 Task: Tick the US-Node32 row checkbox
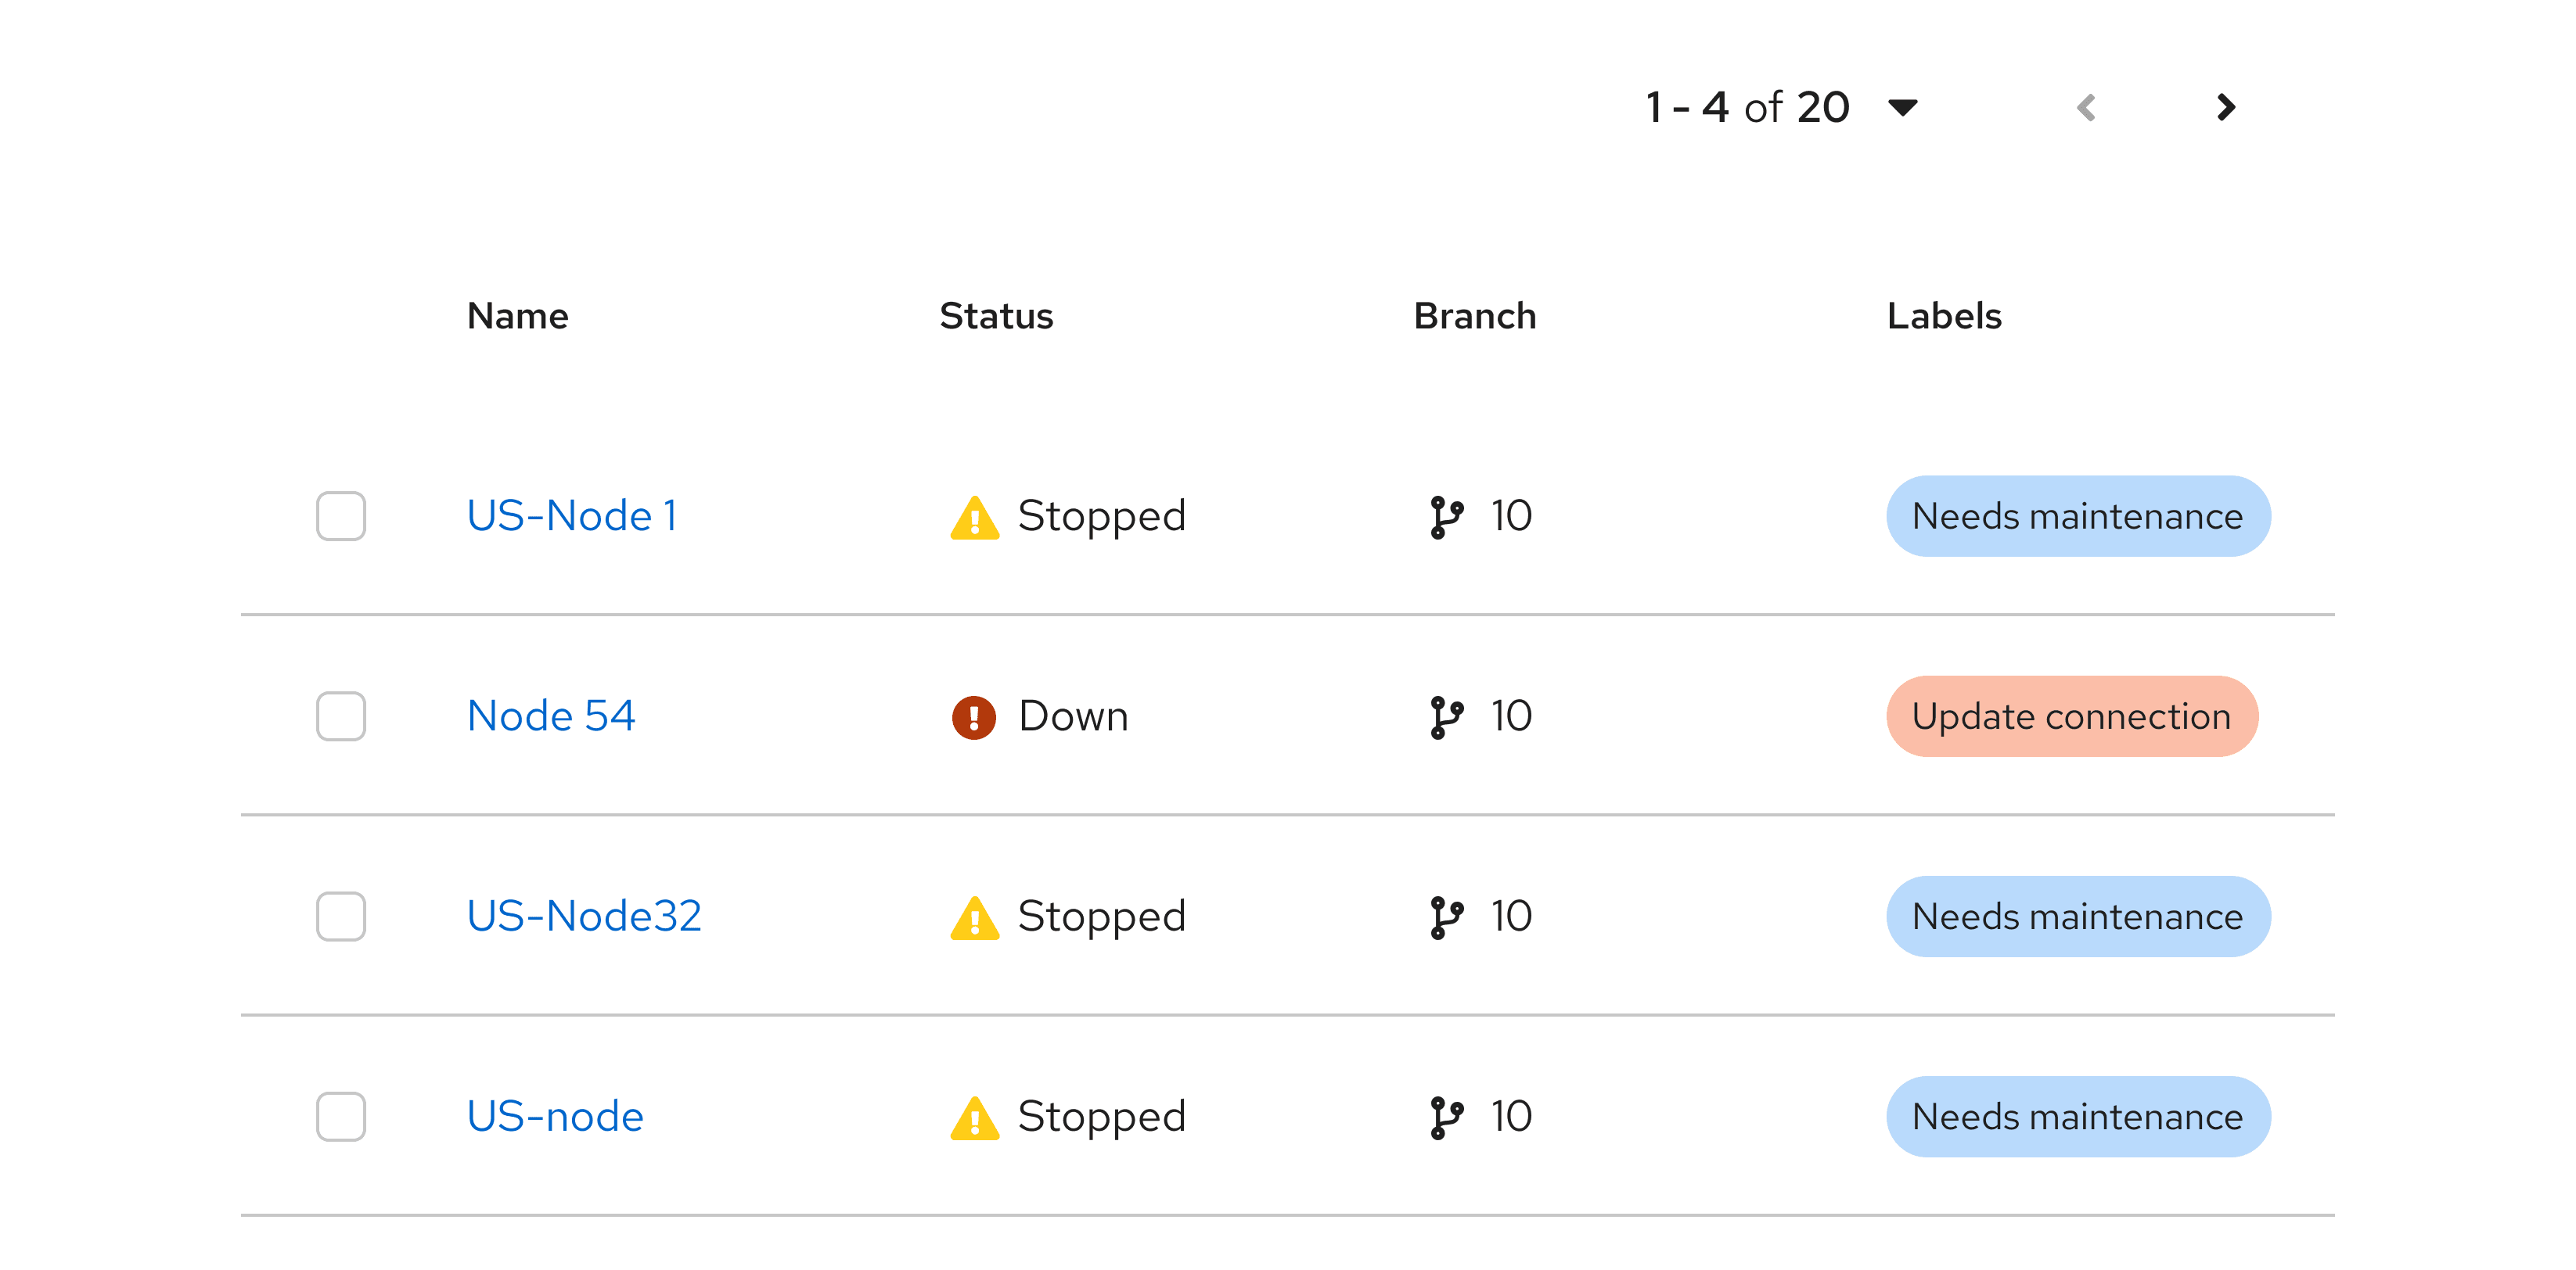[x=341, y=915]
